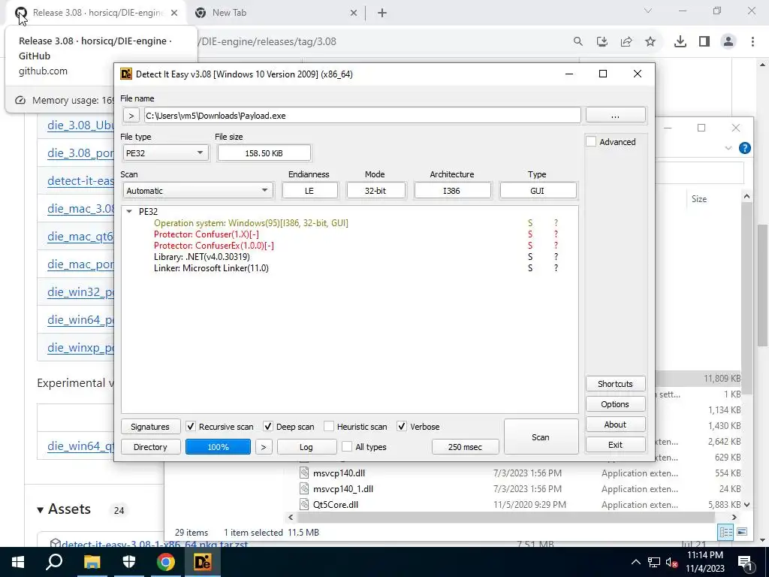Image resolution: width=769 pixels, height=577 pixels.
Task: Click the Signatures button
Action: pyautogui.click(x=150, y=427)
